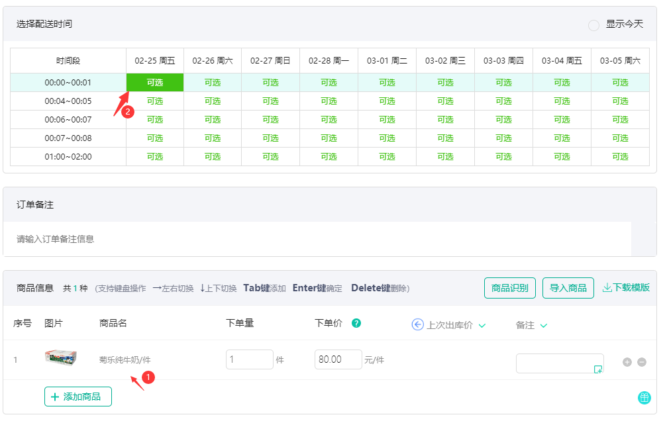Viewport: 665px width, 425px height.
Task: Open 导入商品
Action: [x=568, y=288]
